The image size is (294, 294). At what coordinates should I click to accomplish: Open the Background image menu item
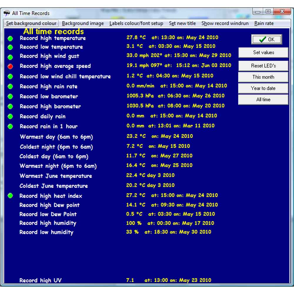[83, 23]
